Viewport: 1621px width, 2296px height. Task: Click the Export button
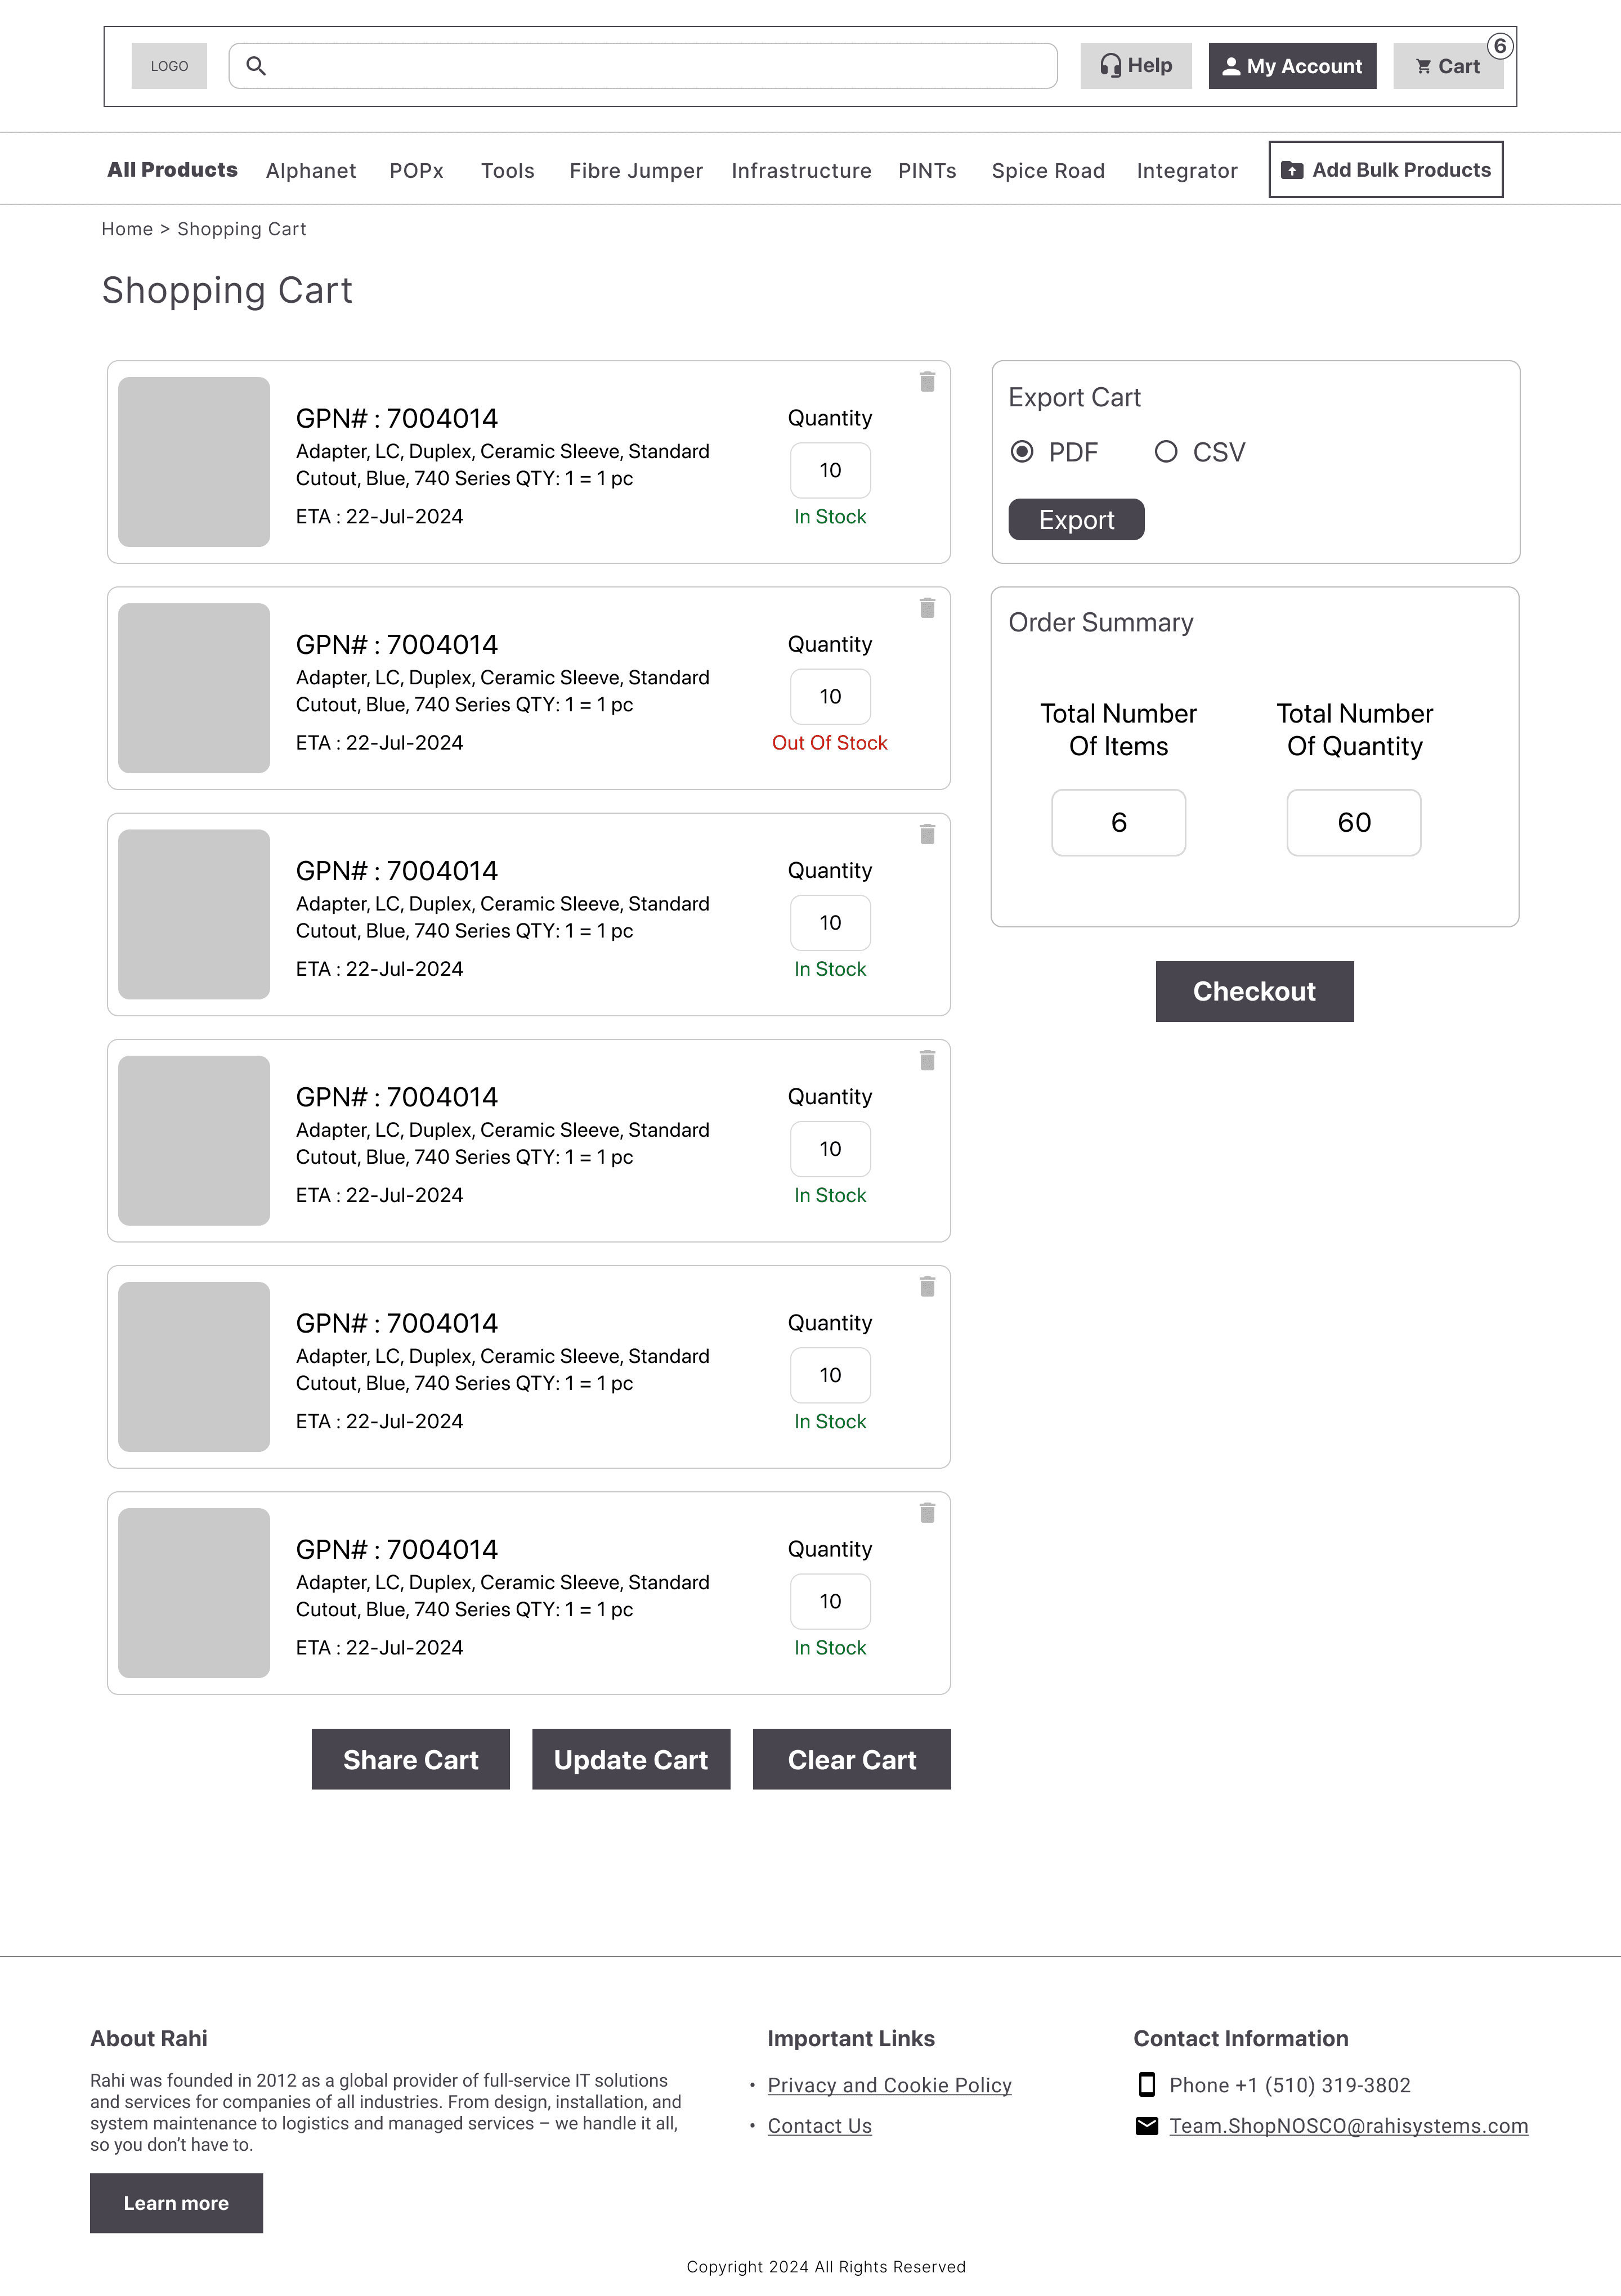coord(1076,520)
